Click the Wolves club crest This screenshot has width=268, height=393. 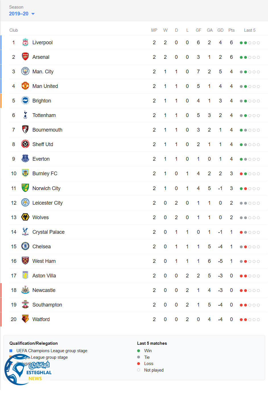[x=25, y=217]
